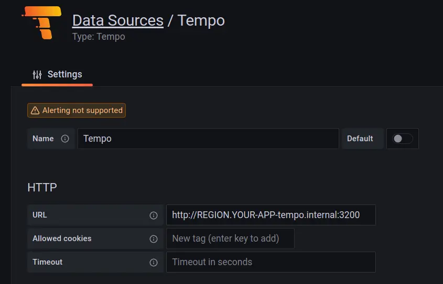This screenshot has width=443, height=284.
Task: Show info tooltip for the URL field
Action: click(154, 215)
